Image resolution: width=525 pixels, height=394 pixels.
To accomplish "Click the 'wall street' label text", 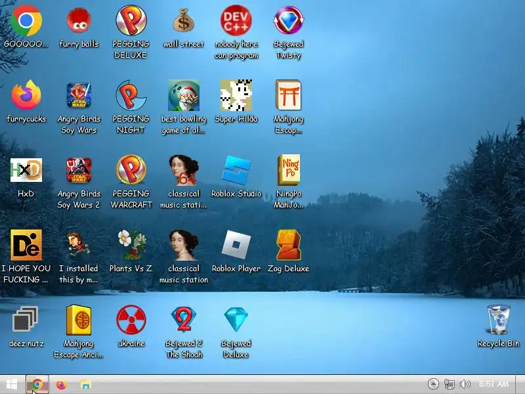I will (184, 44).
